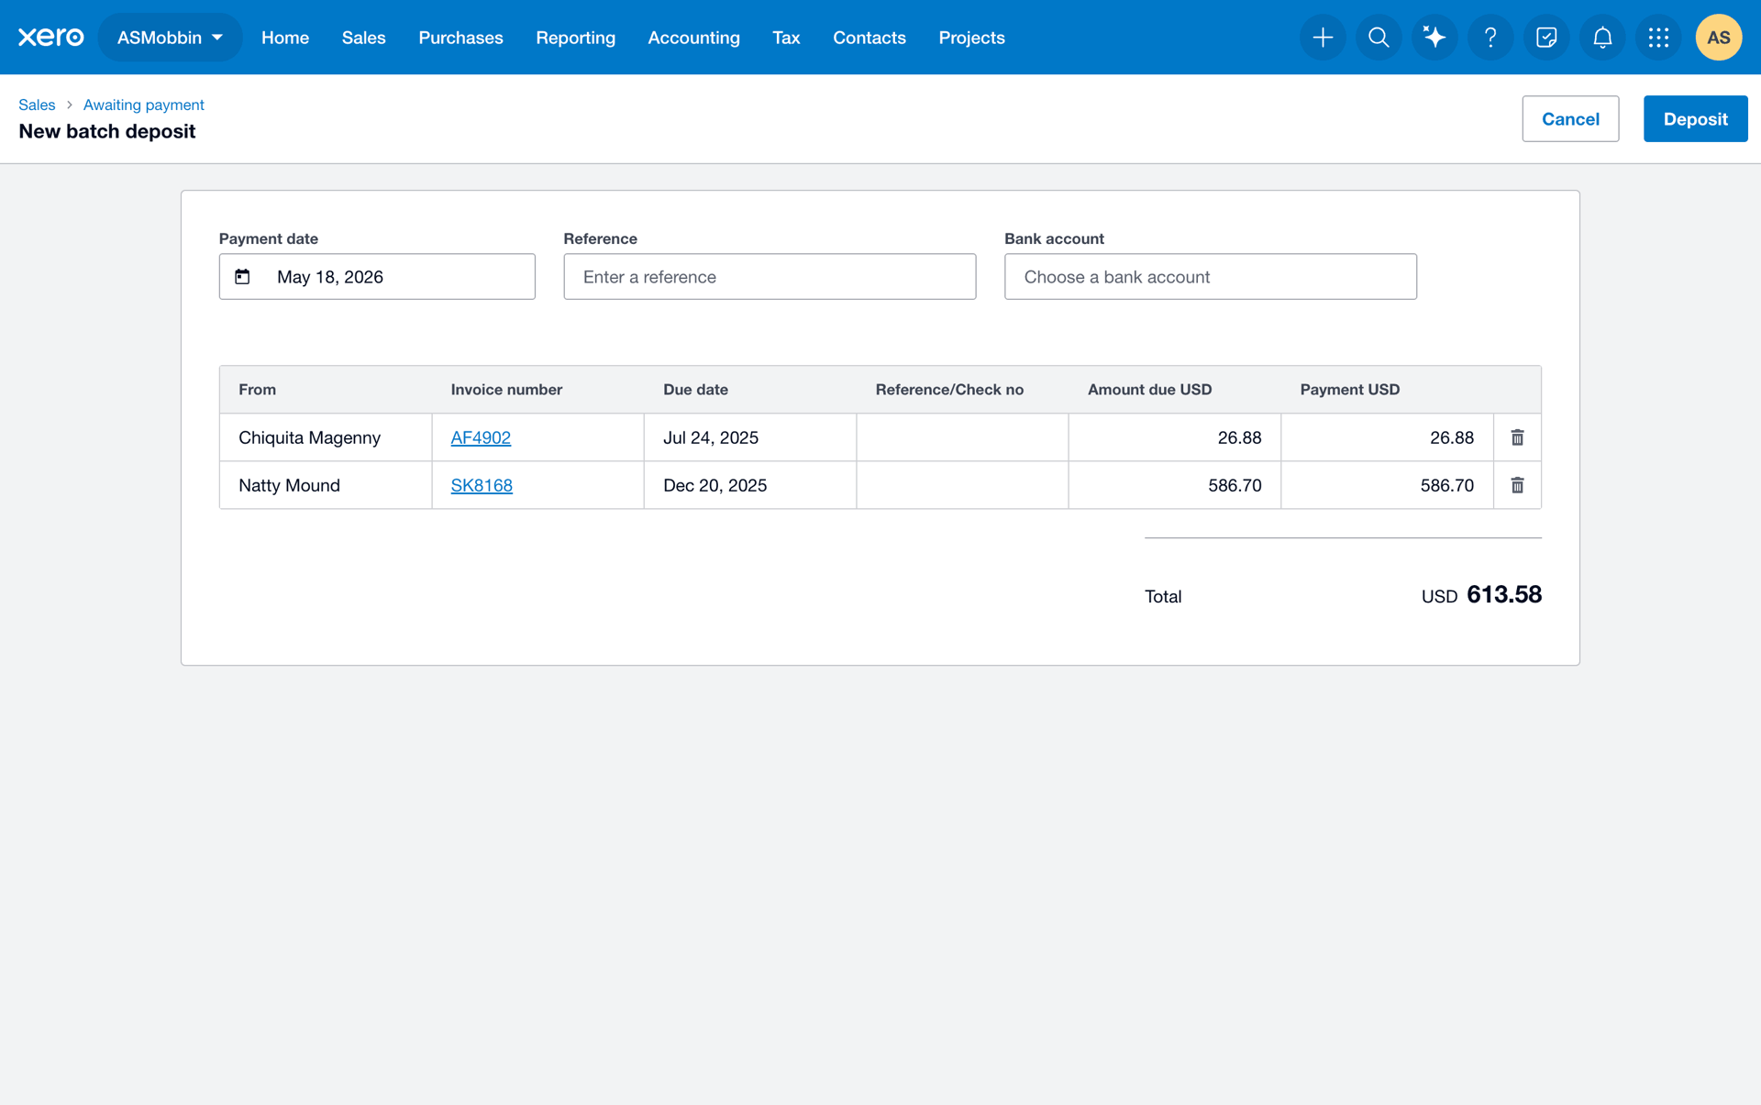
Task: Click the Dec 20, 2025 due date
Action: [714, 485]
